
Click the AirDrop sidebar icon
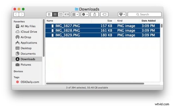[17, 37]
